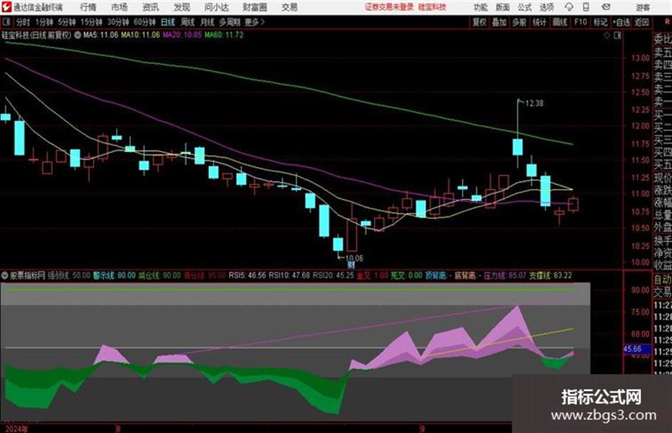Screen dimensions: 672x433
Task: Open the mail envelope icon
Action: pyautogui.click(x=606, y=7)
